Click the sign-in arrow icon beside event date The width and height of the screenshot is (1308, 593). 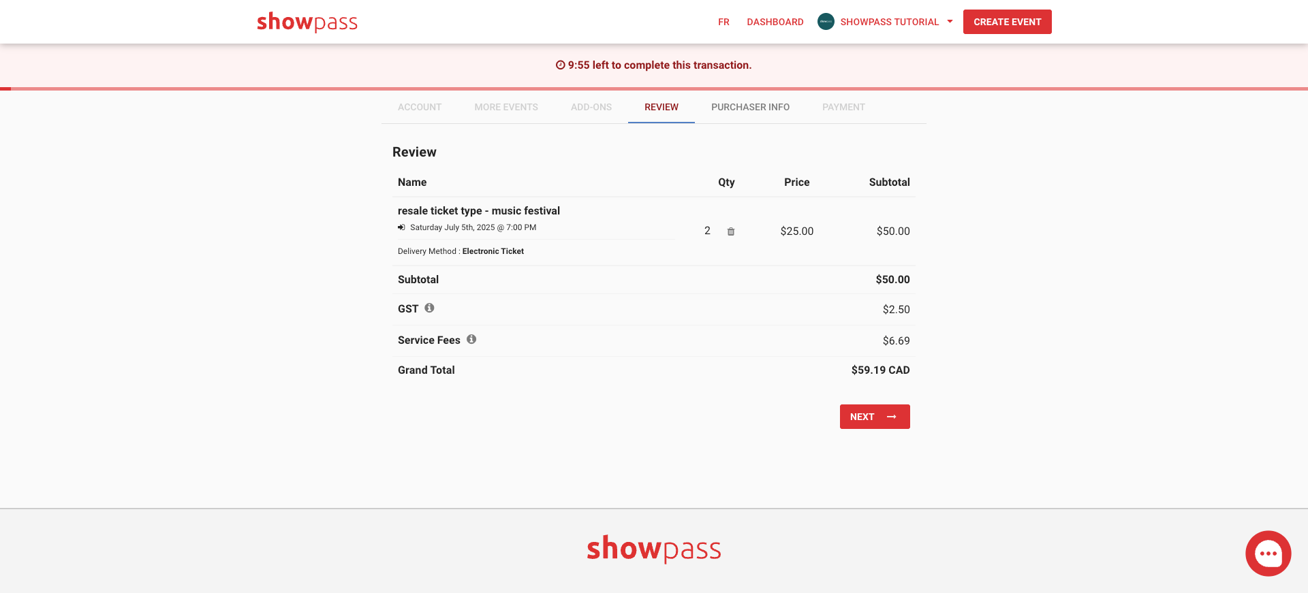(x=401, y=227)
